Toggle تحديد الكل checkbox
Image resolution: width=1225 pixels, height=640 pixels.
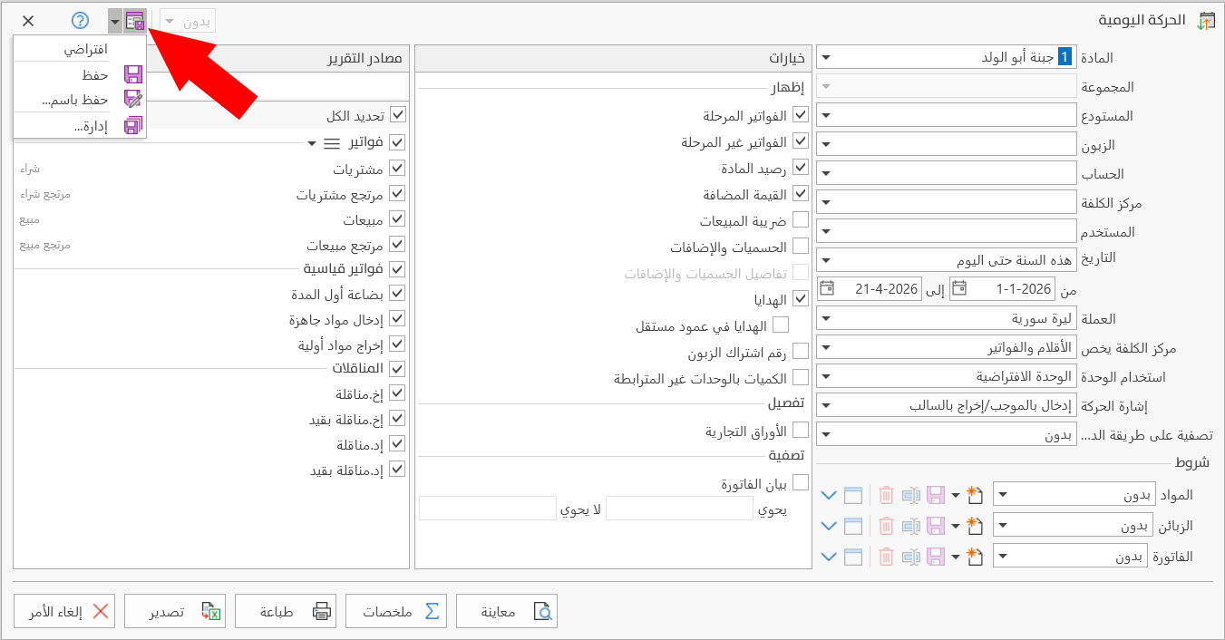[397, 115]
